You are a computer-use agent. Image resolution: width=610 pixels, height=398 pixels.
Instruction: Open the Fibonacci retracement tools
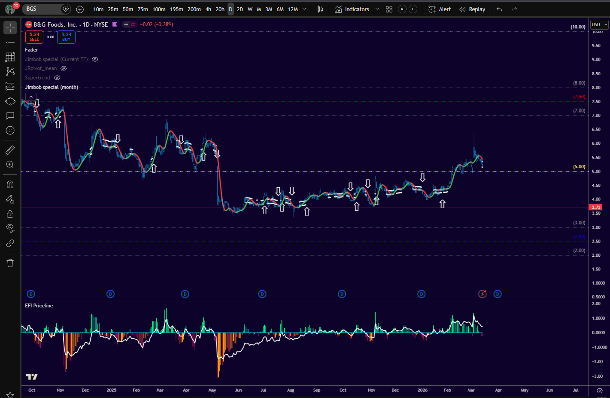(10, 57)
